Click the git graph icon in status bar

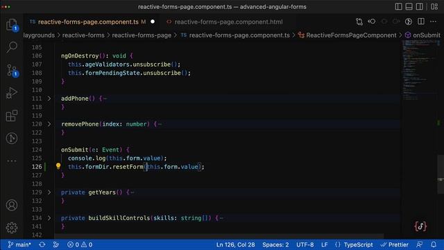(x=56, y=244)
